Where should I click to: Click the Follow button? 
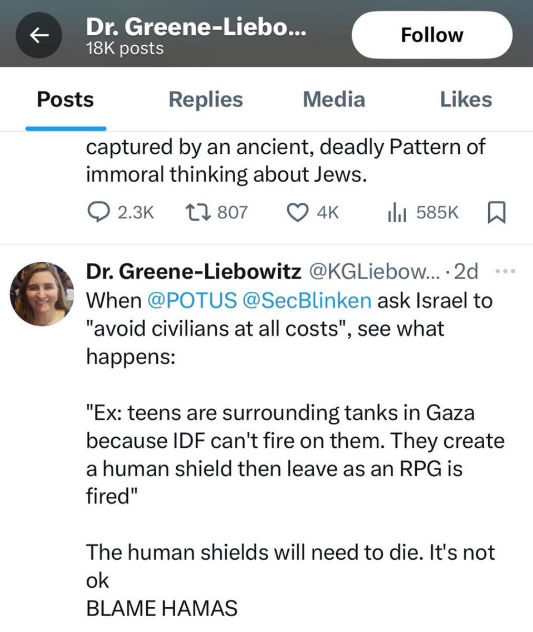(431, 35)
